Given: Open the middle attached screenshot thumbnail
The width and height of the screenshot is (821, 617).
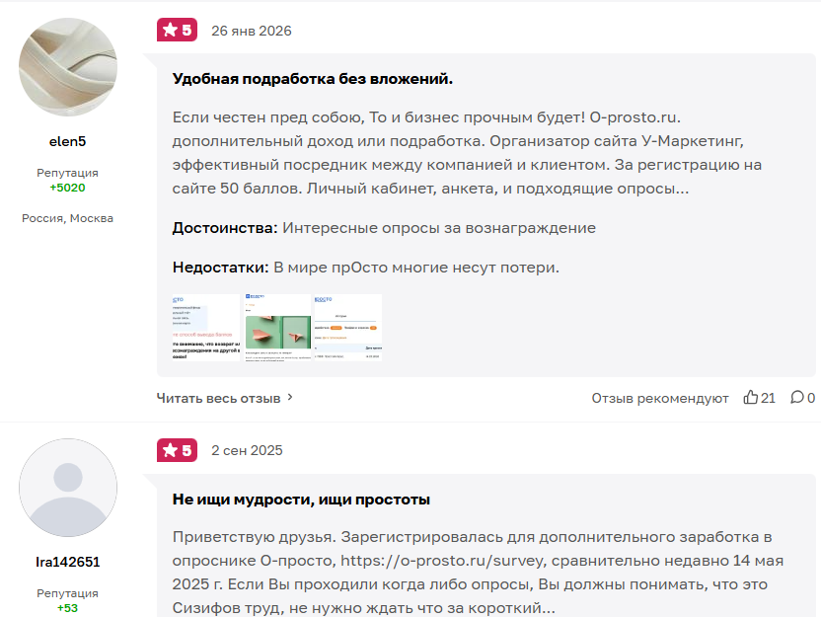Looking at the screenshot, I should (278, 328).
